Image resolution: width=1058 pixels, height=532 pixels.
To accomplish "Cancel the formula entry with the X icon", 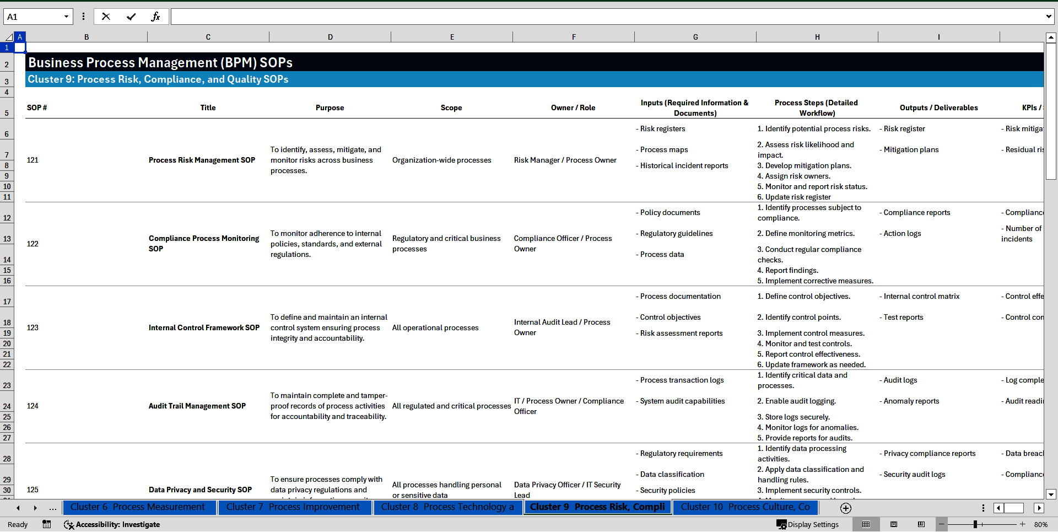I will click(106, 17).
